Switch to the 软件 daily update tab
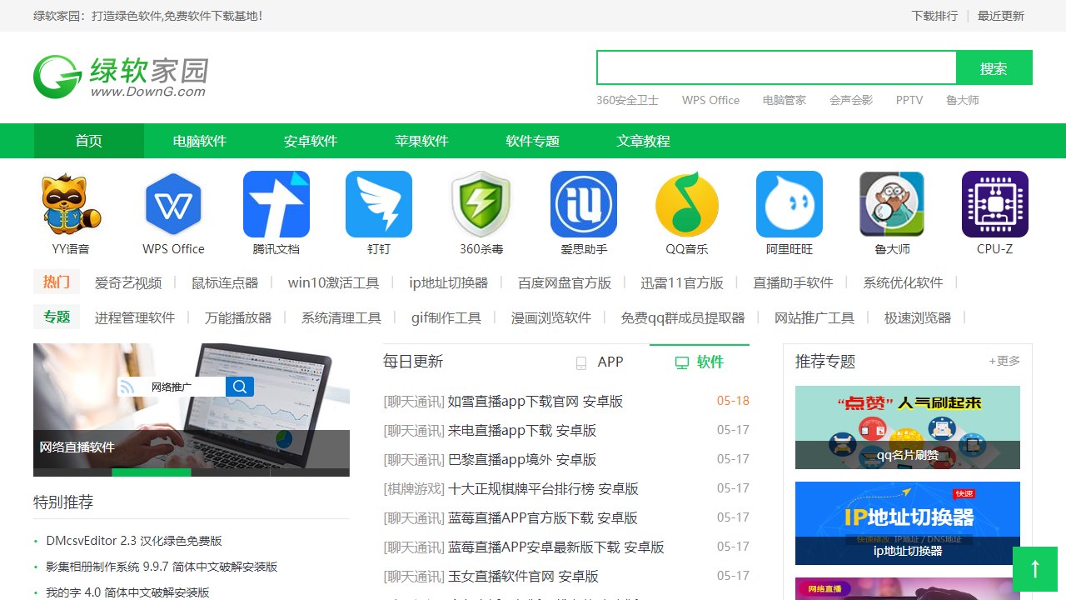The width and height of the screenshot is (1066, 600). pos(700,362)
